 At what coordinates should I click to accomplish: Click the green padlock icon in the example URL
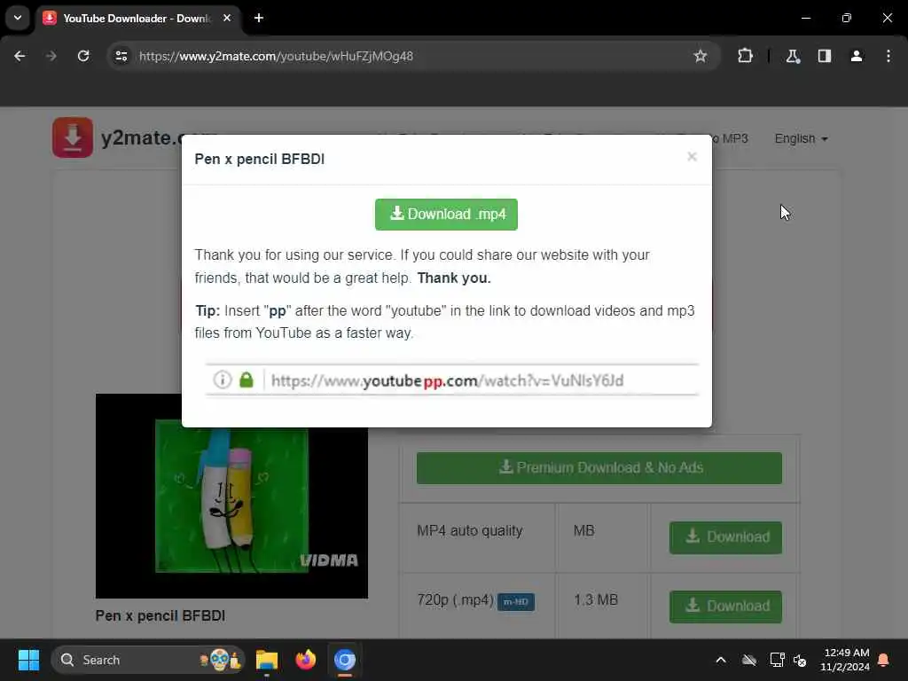point(247,380)
